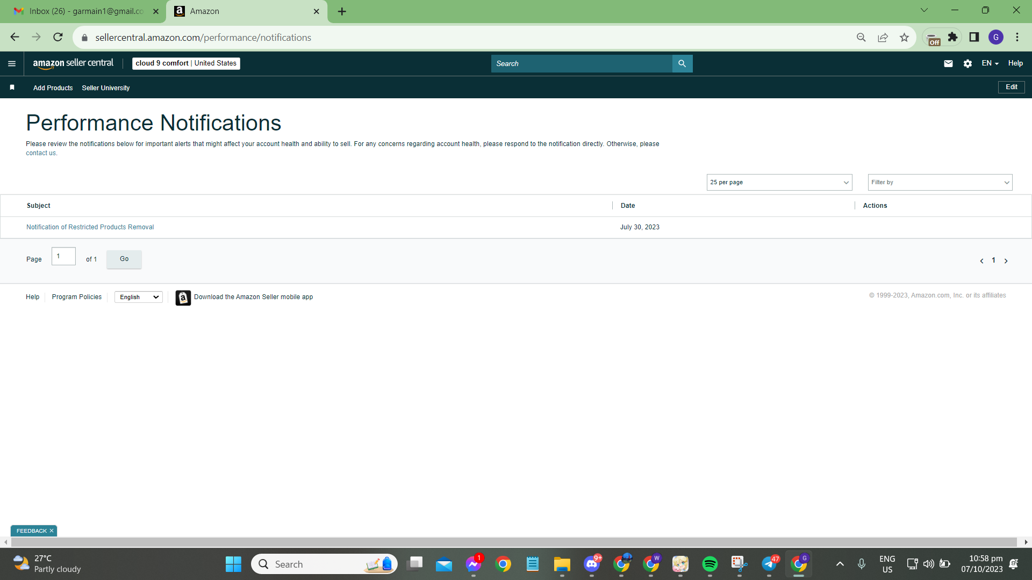Open Notification of Restricted Products Removal
Image resolution: width=1032 pixels, height=580 pixels.
click(x=90, y=227)
